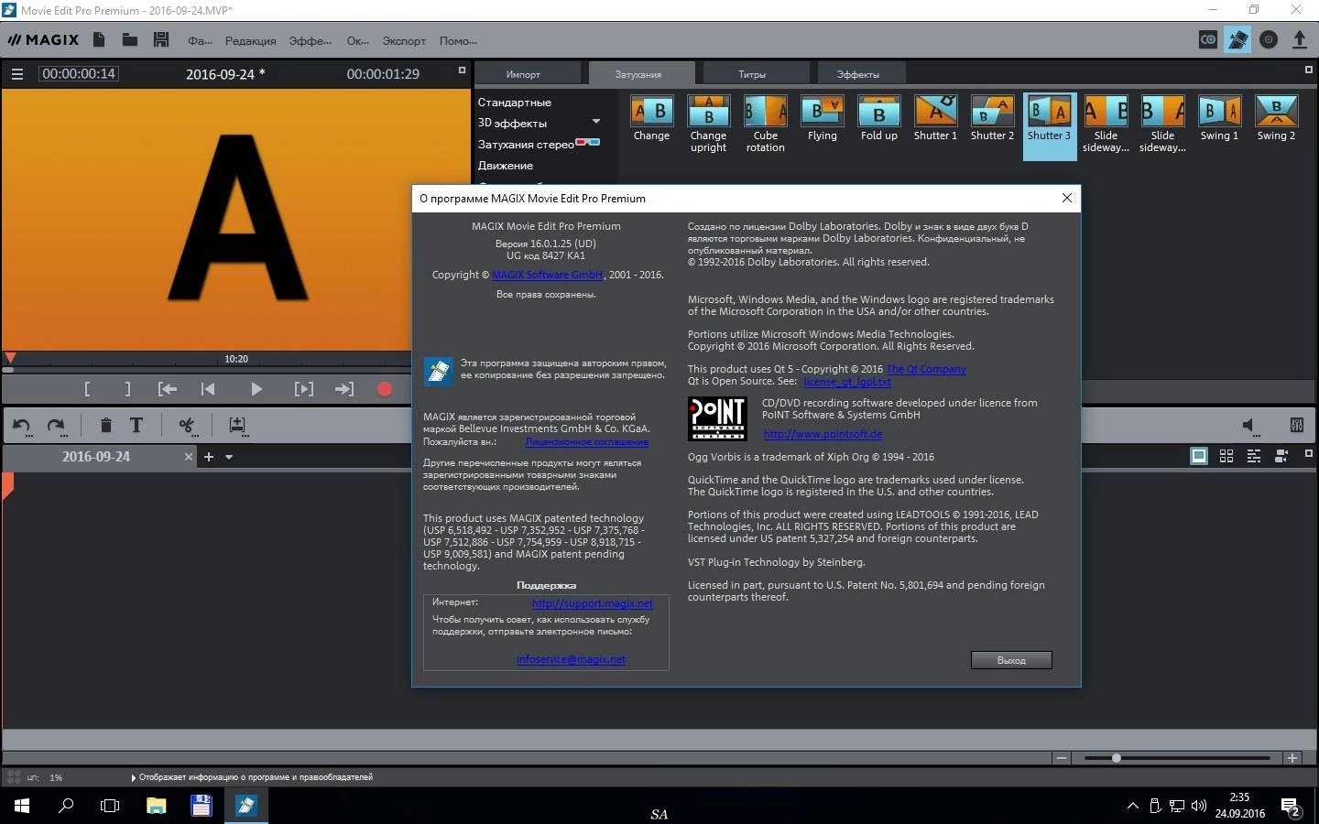Close the 2016-09-24 movie tab
Image resolution: width=1319 pixels, height=824 pixels.
[x=189, y=457]
